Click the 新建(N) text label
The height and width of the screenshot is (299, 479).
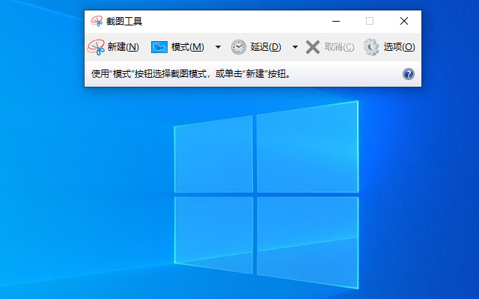click(x=123, y=47)
